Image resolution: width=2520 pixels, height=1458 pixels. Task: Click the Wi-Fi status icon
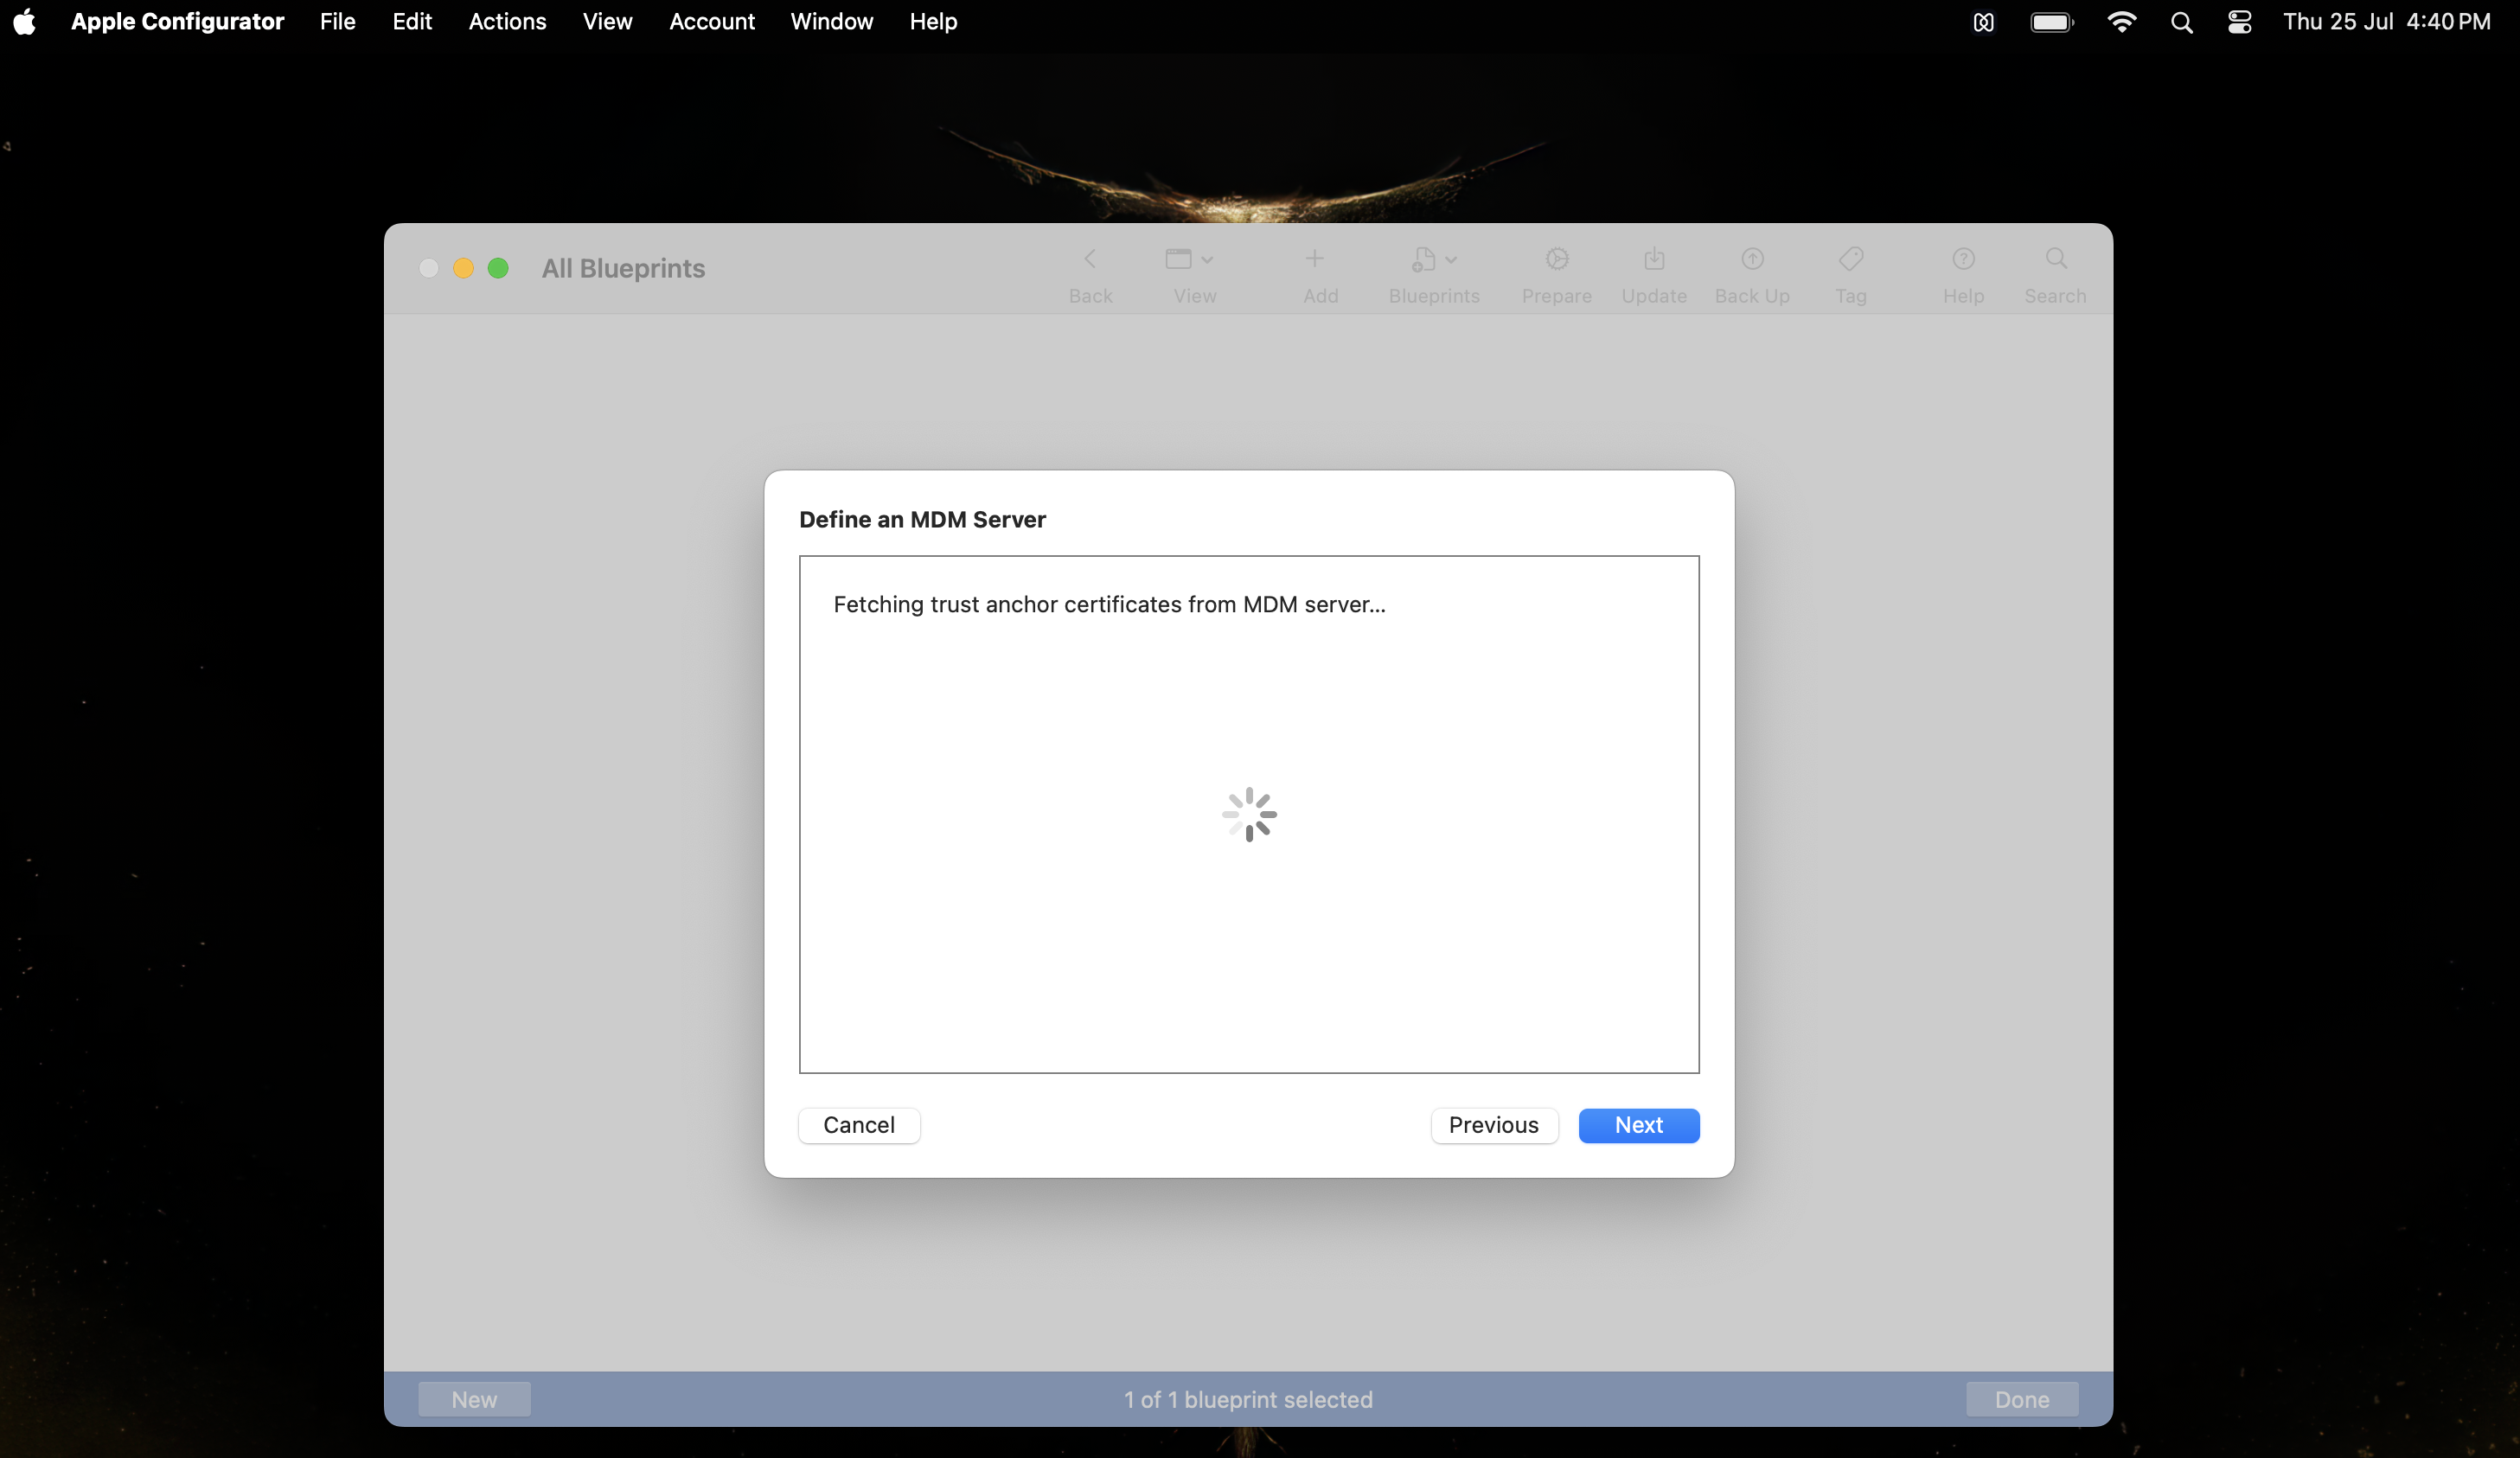pos(2122,22)
